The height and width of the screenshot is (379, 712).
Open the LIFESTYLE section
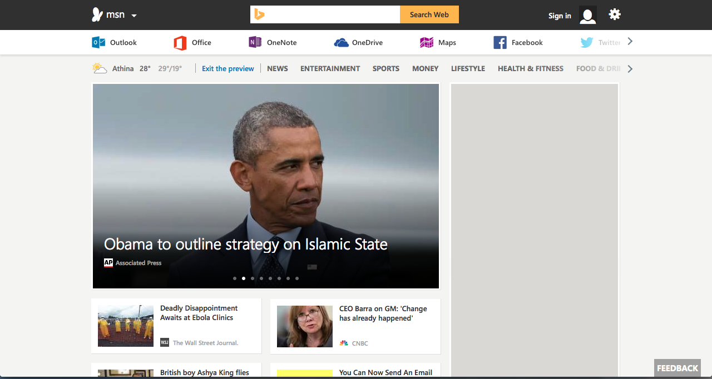(468, 68)
